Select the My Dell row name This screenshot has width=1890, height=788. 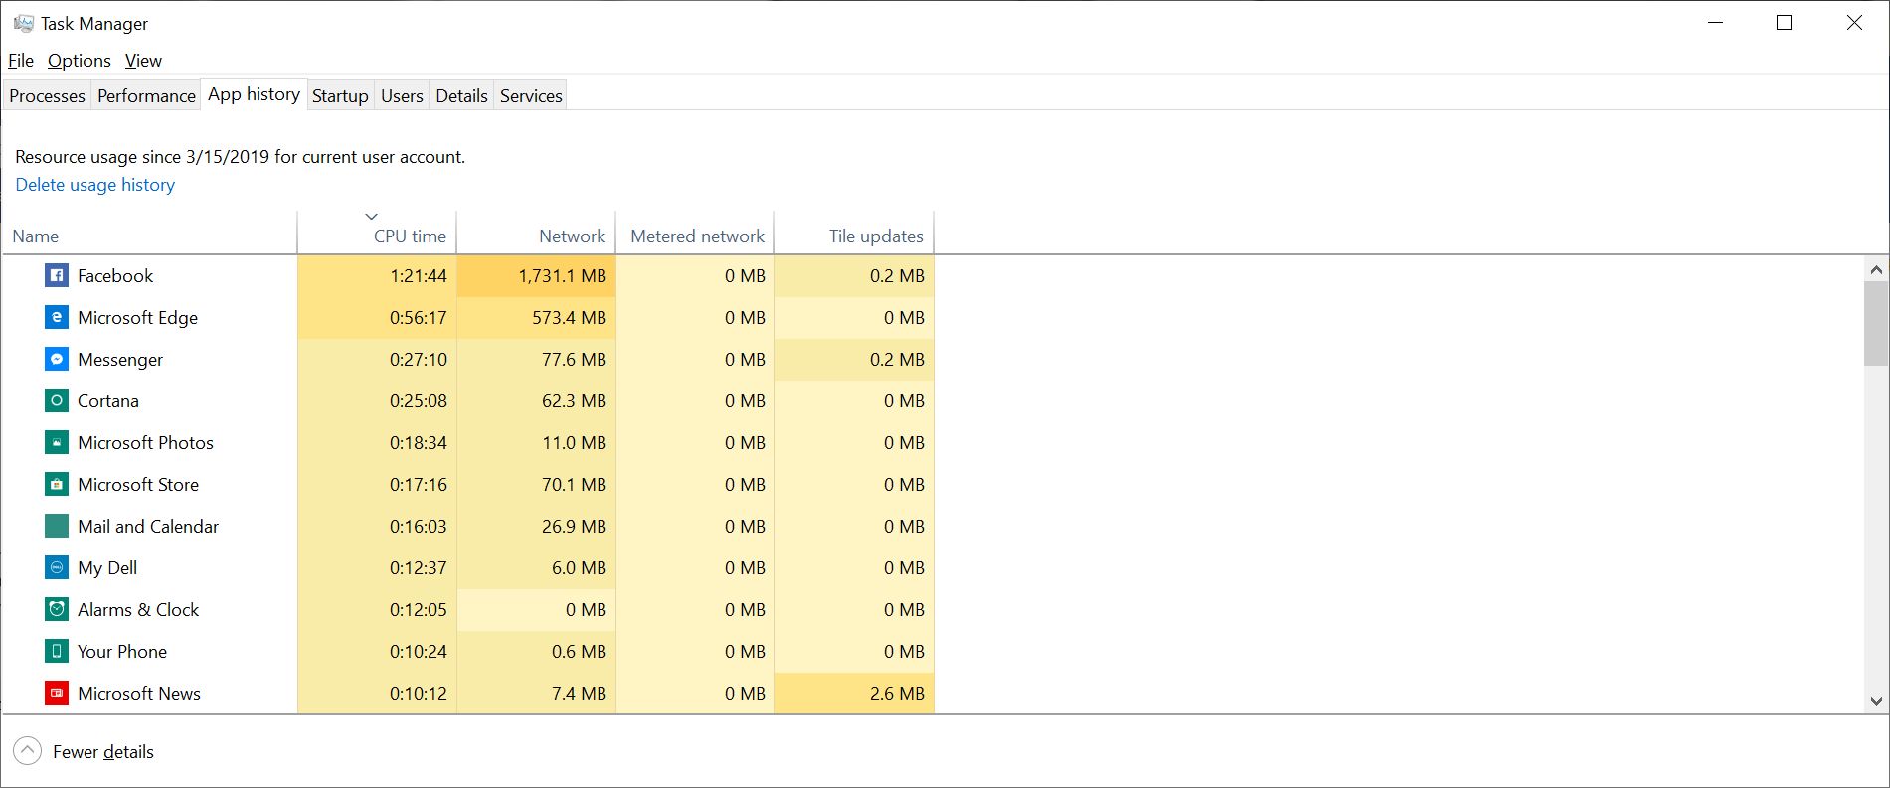pos(107,568)
